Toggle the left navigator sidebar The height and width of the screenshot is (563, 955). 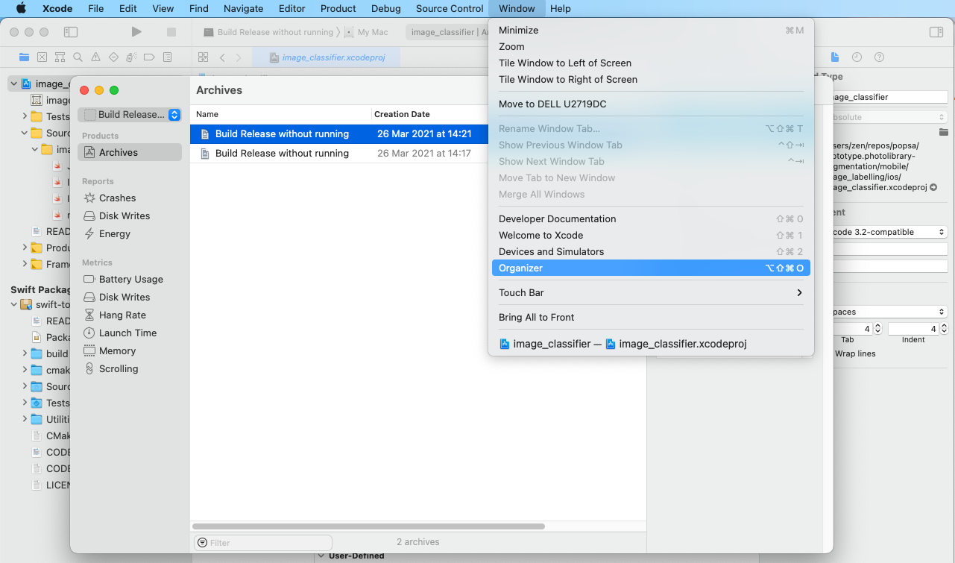(71, 32)
